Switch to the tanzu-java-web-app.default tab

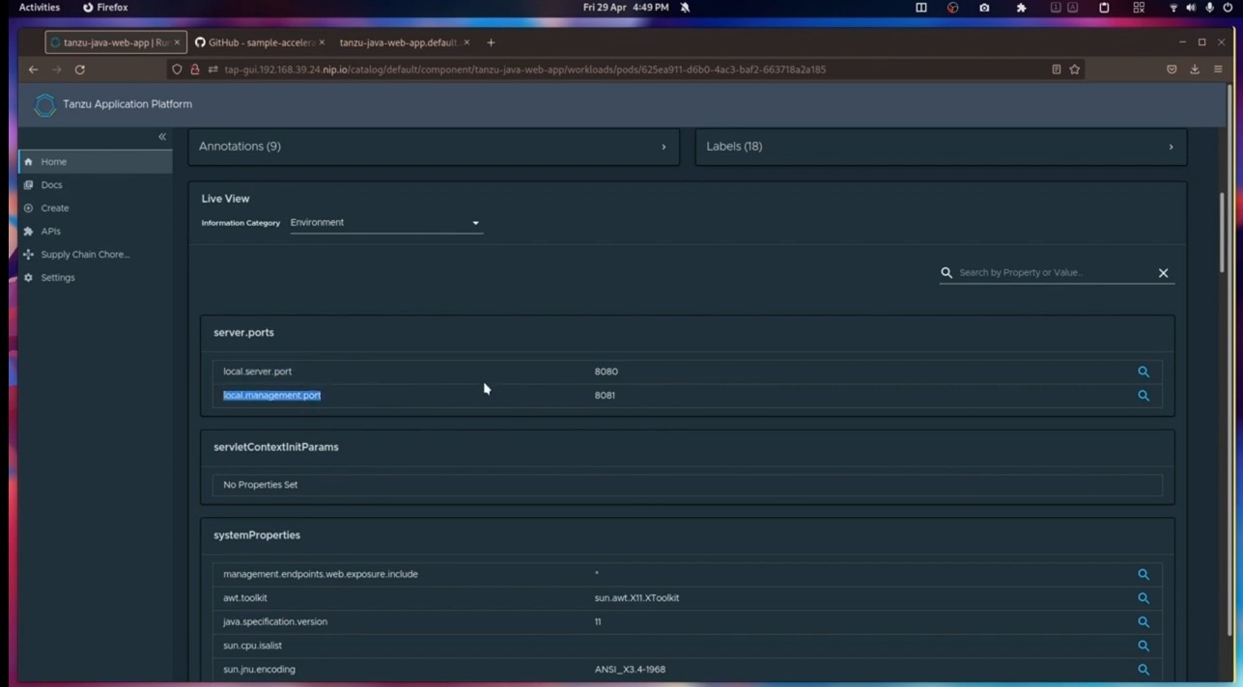coord(404,42)
